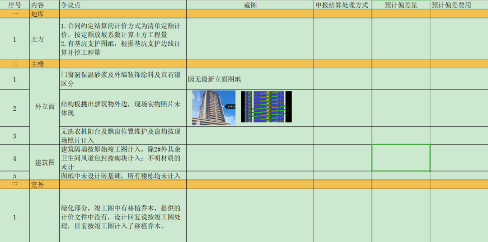Select the merged 建筑图 cell
Screen dimensions: 488x242
(x=44, y=162)
